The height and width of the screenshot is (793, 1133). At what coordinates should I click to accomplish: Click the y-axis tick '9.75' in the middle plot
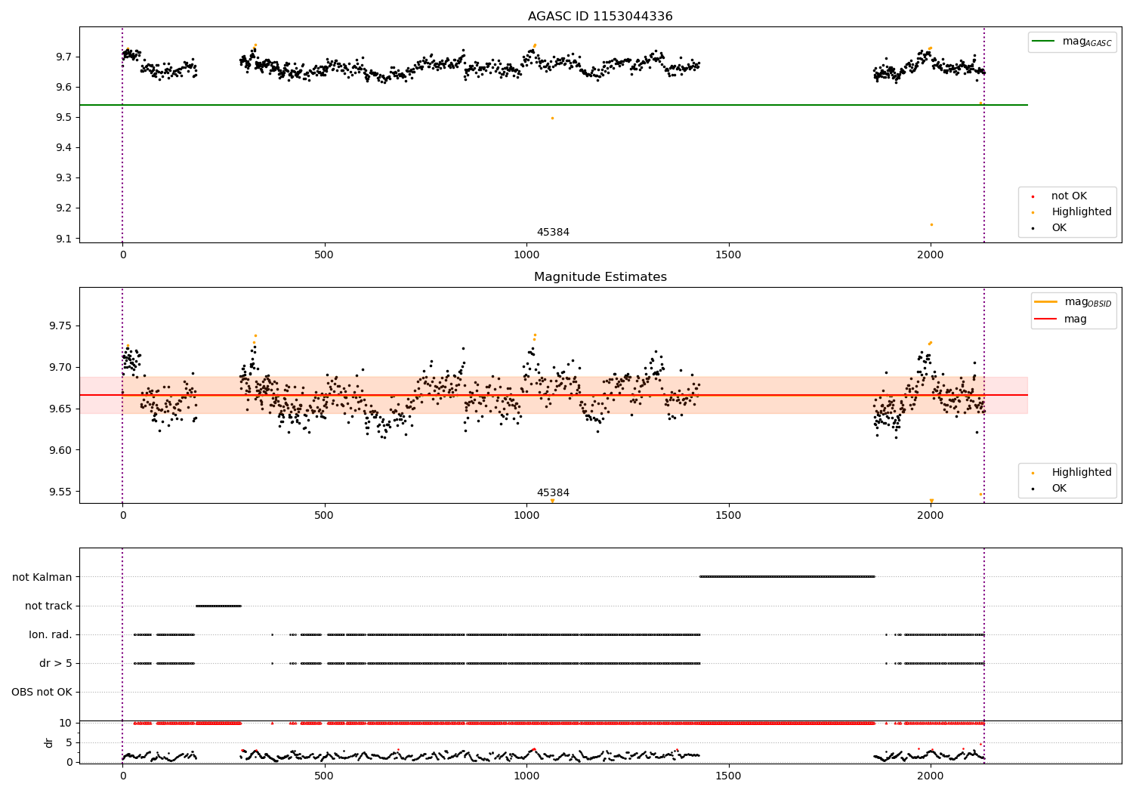[x=61, y=326]
